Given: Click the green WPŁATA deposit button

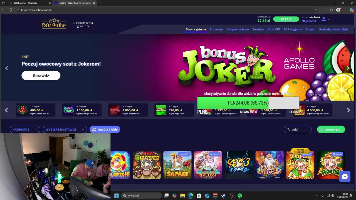Looking at the screenshot, I should click(x=286, y=19).
